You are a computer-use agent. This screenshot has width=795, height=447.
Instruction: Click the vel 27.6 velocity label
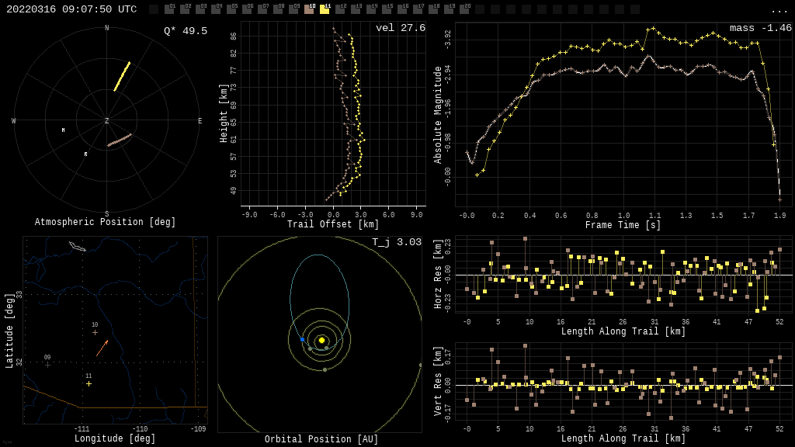[401, 28]
